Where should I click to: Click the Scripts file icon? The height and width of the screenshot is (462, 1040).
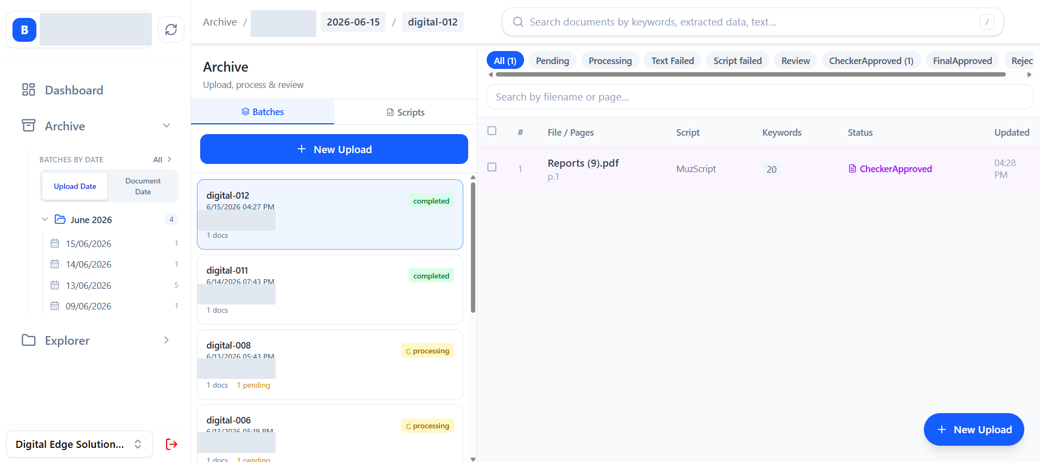(x=390, y=112)
